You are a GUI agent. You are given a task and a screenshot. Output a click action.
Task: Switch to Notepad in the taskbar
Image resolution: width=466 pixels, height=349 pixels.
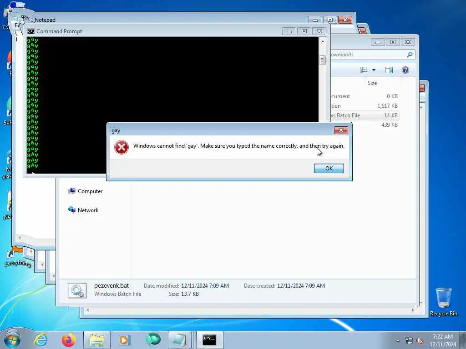[179, 340]
